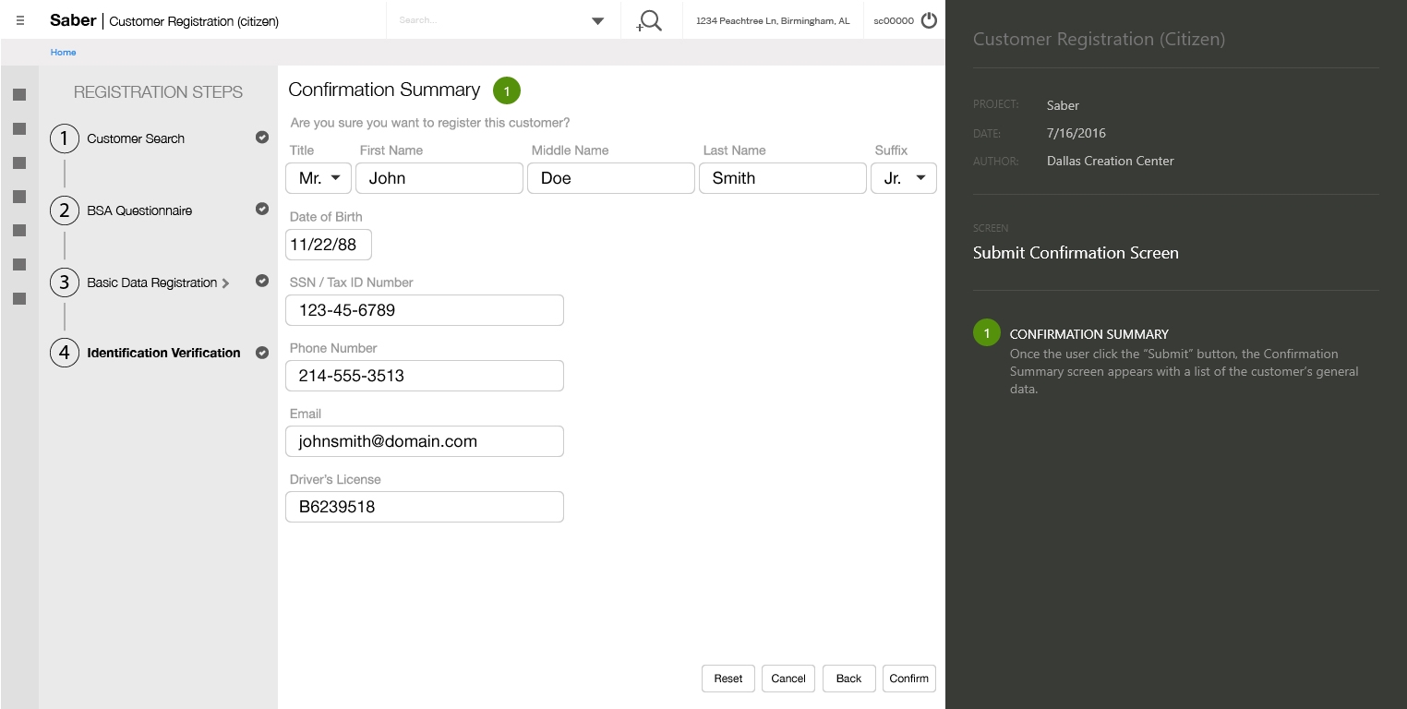The width and height of the screenshot is (1407, 709).
Task: Click the Saber logo text
Action: tap(73, 20)
